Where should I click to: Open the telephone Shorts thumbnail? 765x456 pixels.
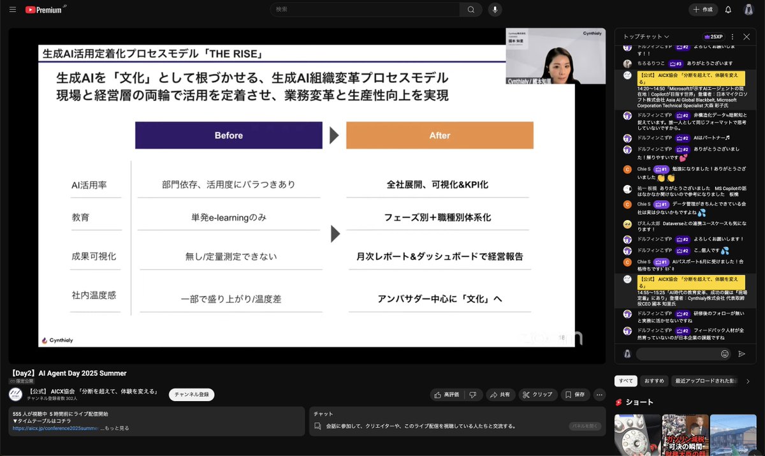[x=637, y=435]
